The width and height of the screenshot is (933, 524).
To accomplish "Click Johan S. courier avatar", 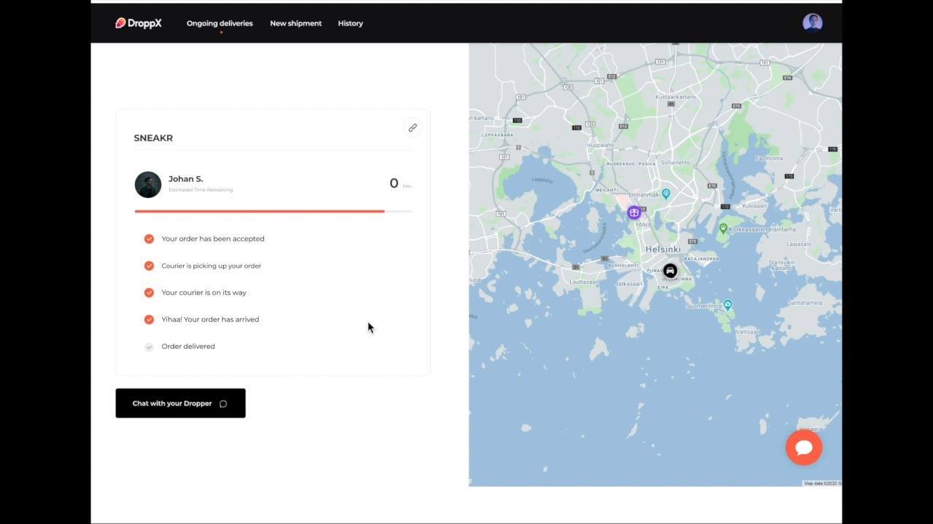I will (148, 185).
